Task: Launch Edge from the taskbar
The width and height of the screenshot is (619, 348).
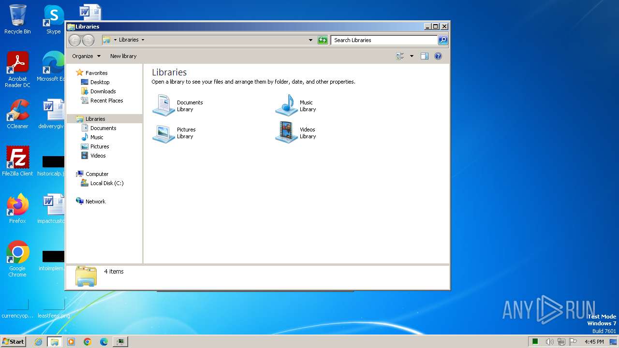Action: 103,342
